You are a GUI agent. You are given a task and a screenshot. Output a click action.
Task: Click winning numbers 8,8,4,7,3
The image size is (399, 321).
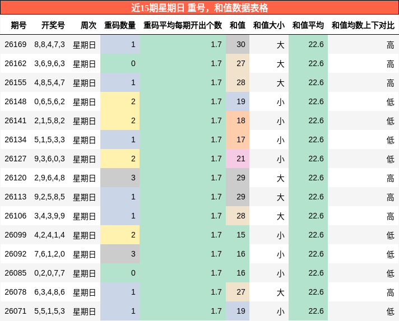click(x=50, y=45)
